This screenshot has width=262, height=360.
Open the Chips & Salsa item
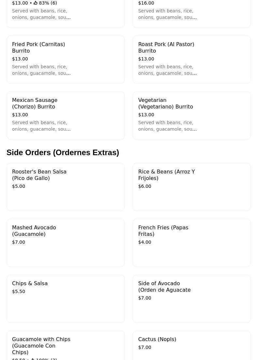pos(65,299)
